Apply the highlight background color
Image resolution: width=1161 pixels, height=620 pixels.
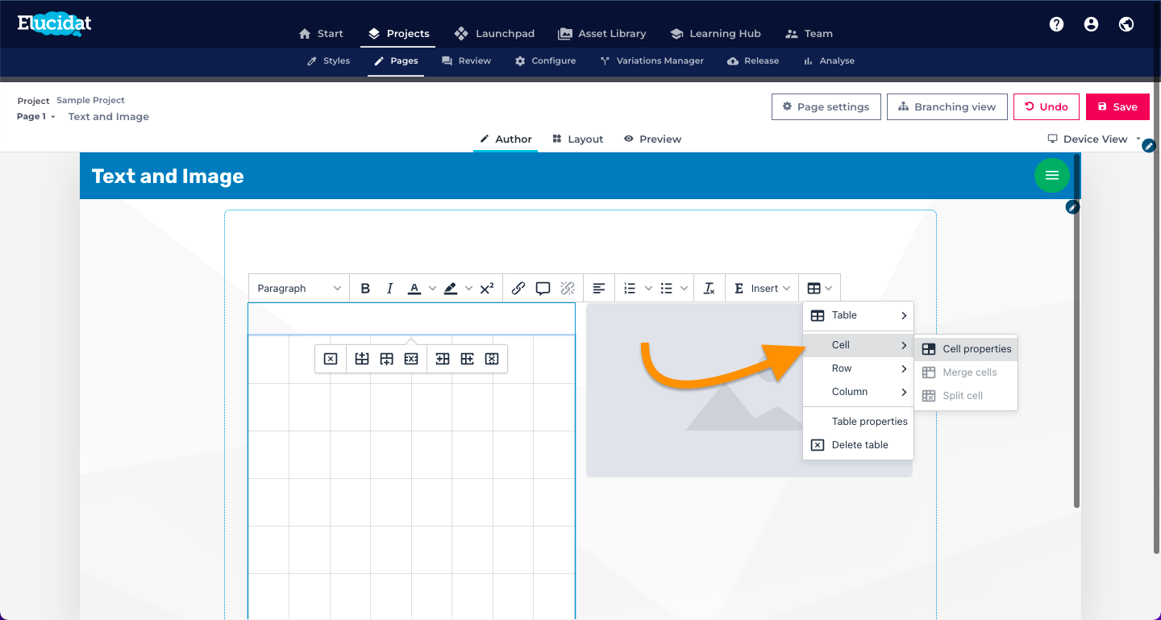pyautogui.click(x=451, y=289)
